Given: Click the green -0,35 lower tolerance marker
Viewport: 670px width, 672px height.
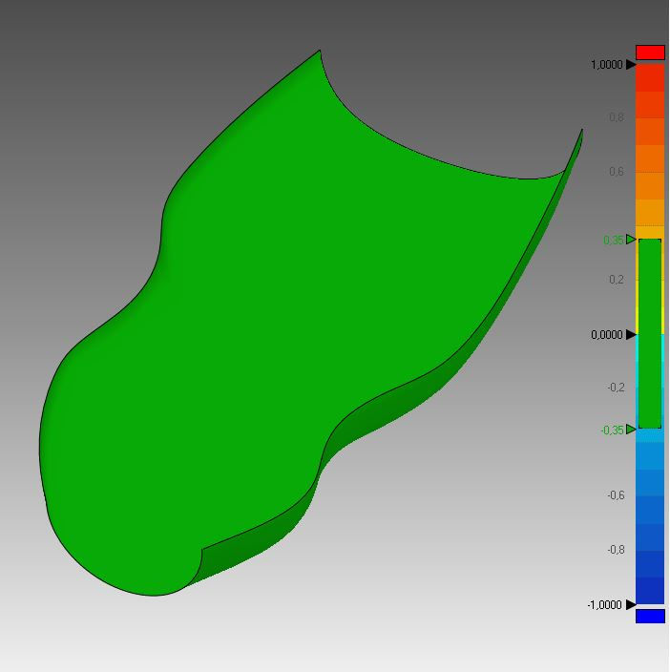Looking at the screenshot, I should pyautogui.click(x=631, y=429).
